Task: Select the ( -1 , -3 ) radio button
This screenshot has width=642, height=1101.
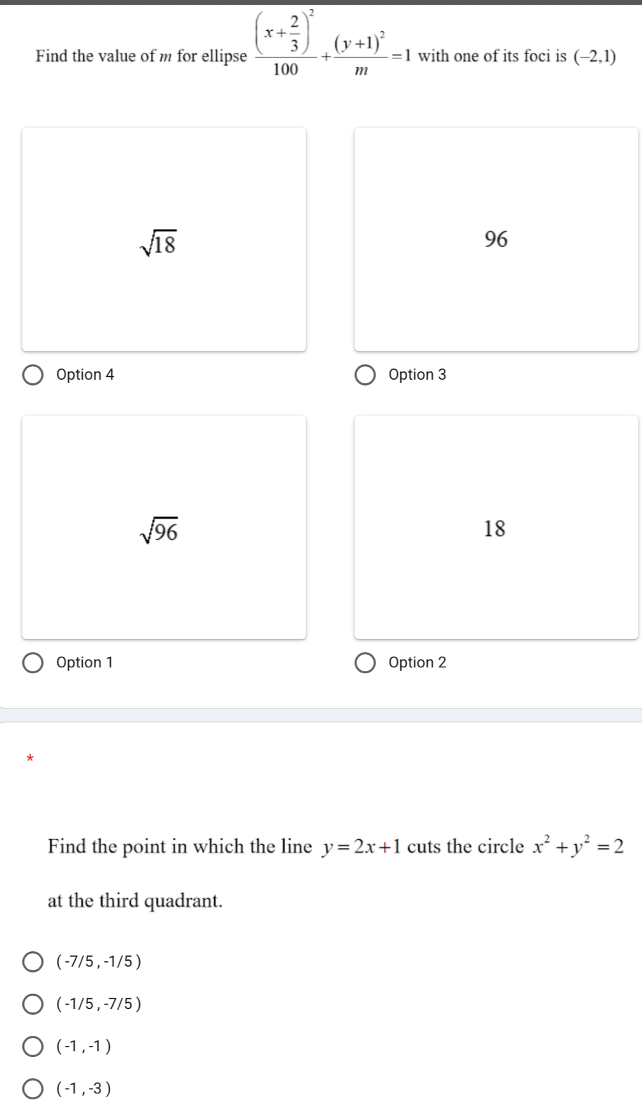Action: [33, 1089]
